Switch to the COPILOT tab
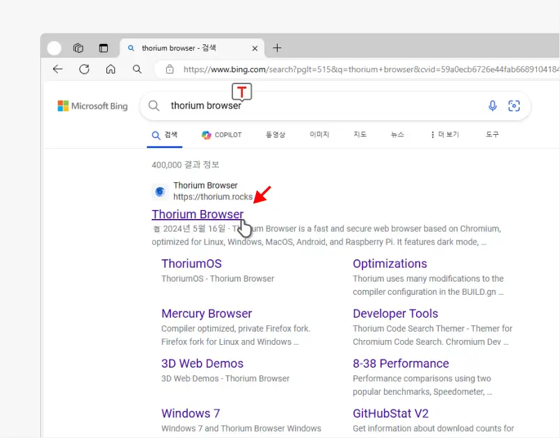 click(x=222, y=135)
